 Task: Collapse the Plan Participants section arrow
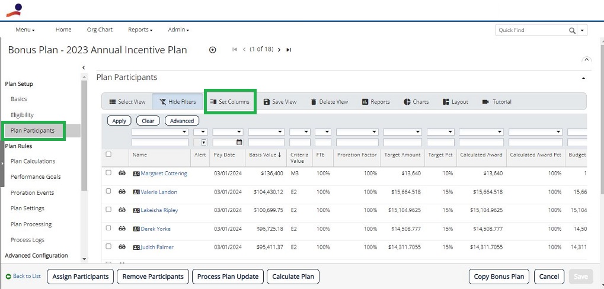pos(584,78)
